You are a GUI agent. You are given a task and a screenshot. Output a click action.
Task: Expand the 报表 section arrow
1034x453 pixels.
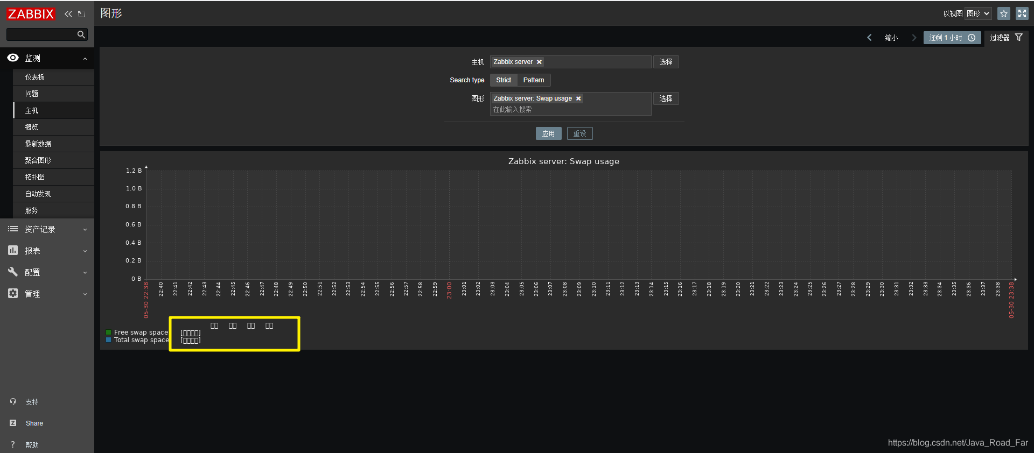tap(85, 251)
